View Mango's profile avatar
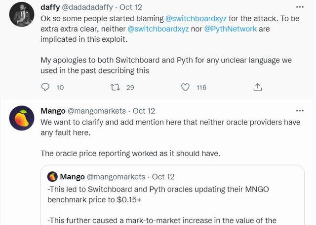Image resolution: width=316 pixels, height=225 pixels. click(x=22, y=118)
